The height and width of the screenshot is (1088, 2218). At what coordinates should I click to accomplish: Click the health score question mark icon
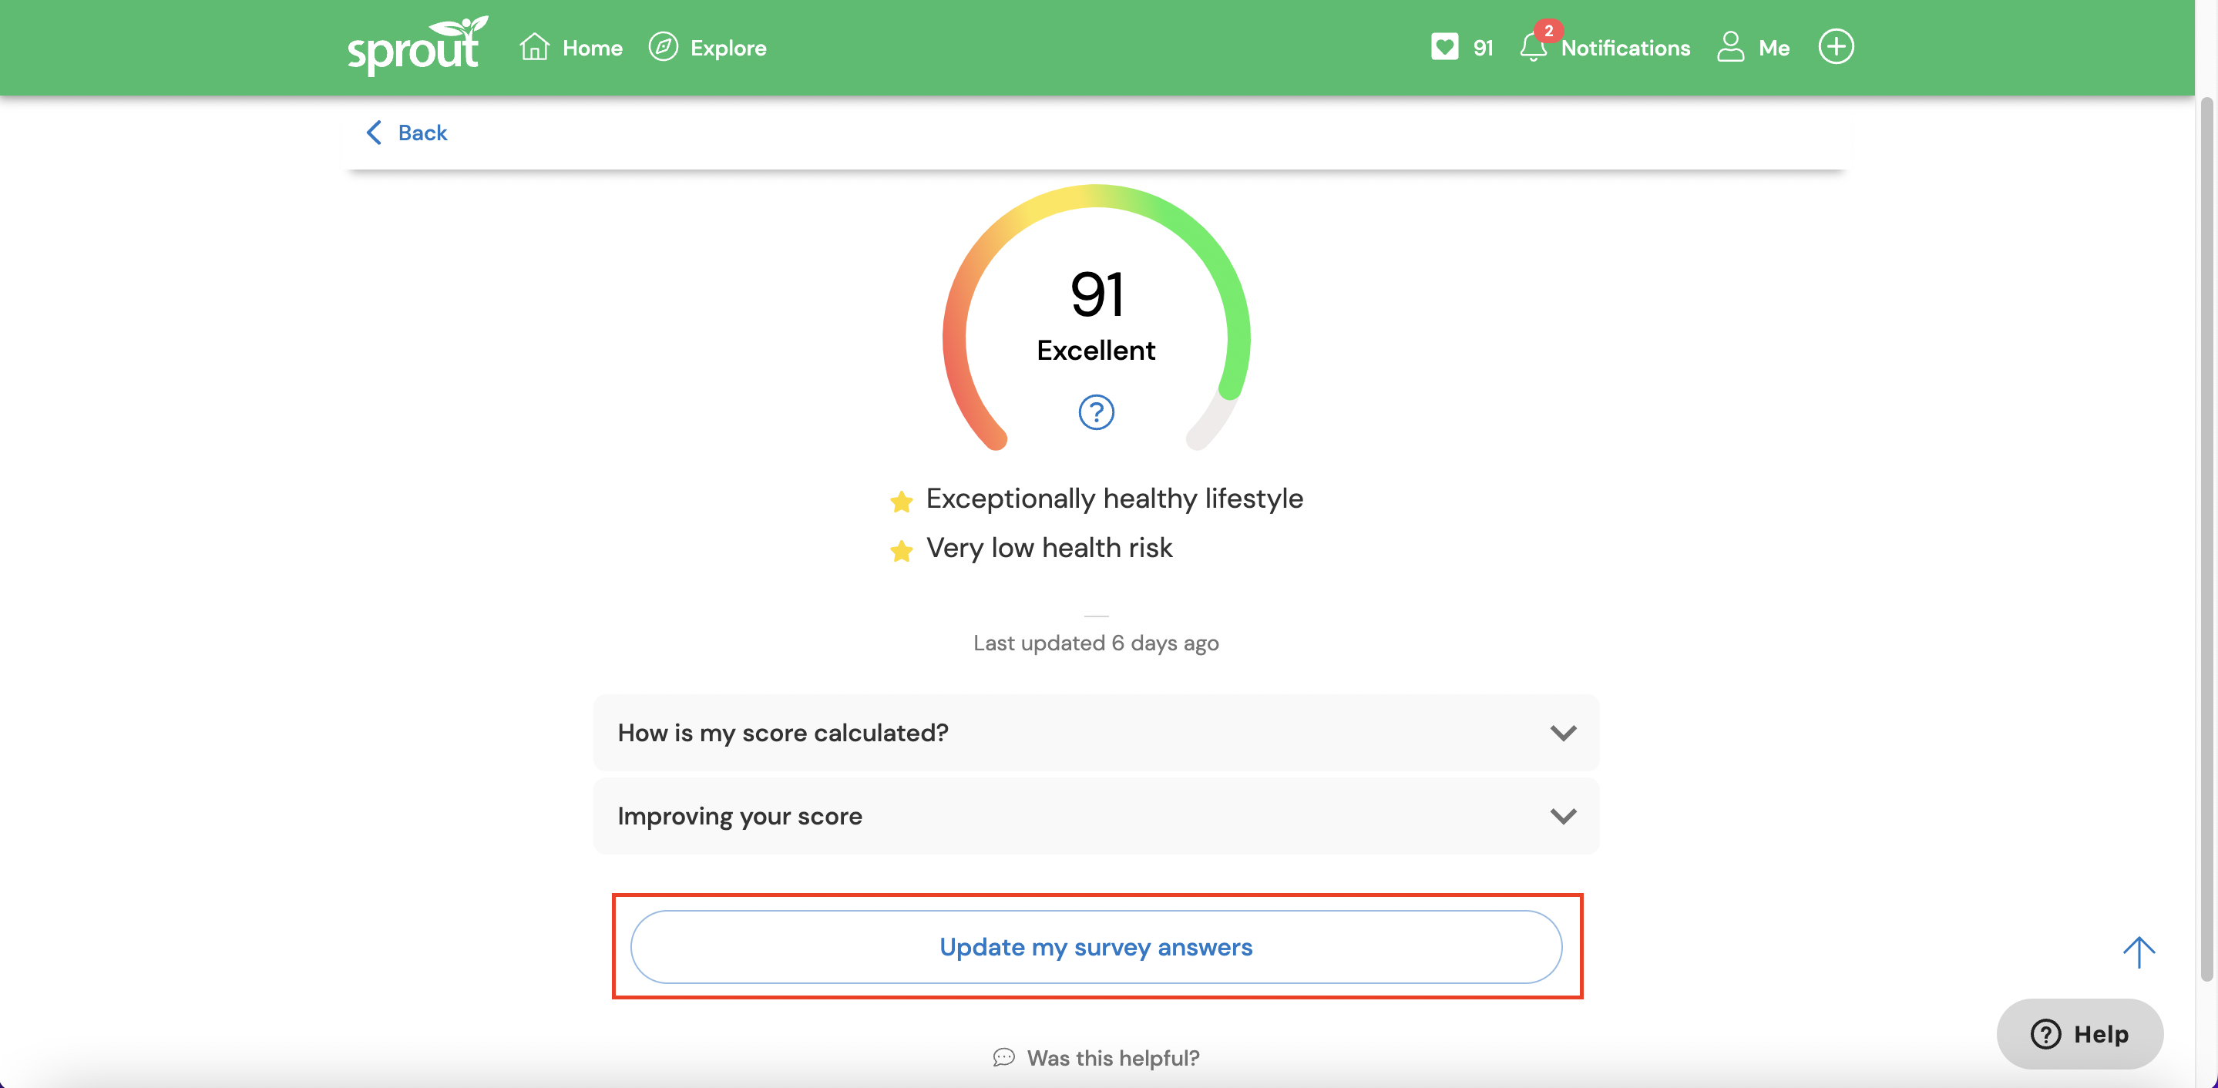pyautogui.click(x=1096, y=411)
